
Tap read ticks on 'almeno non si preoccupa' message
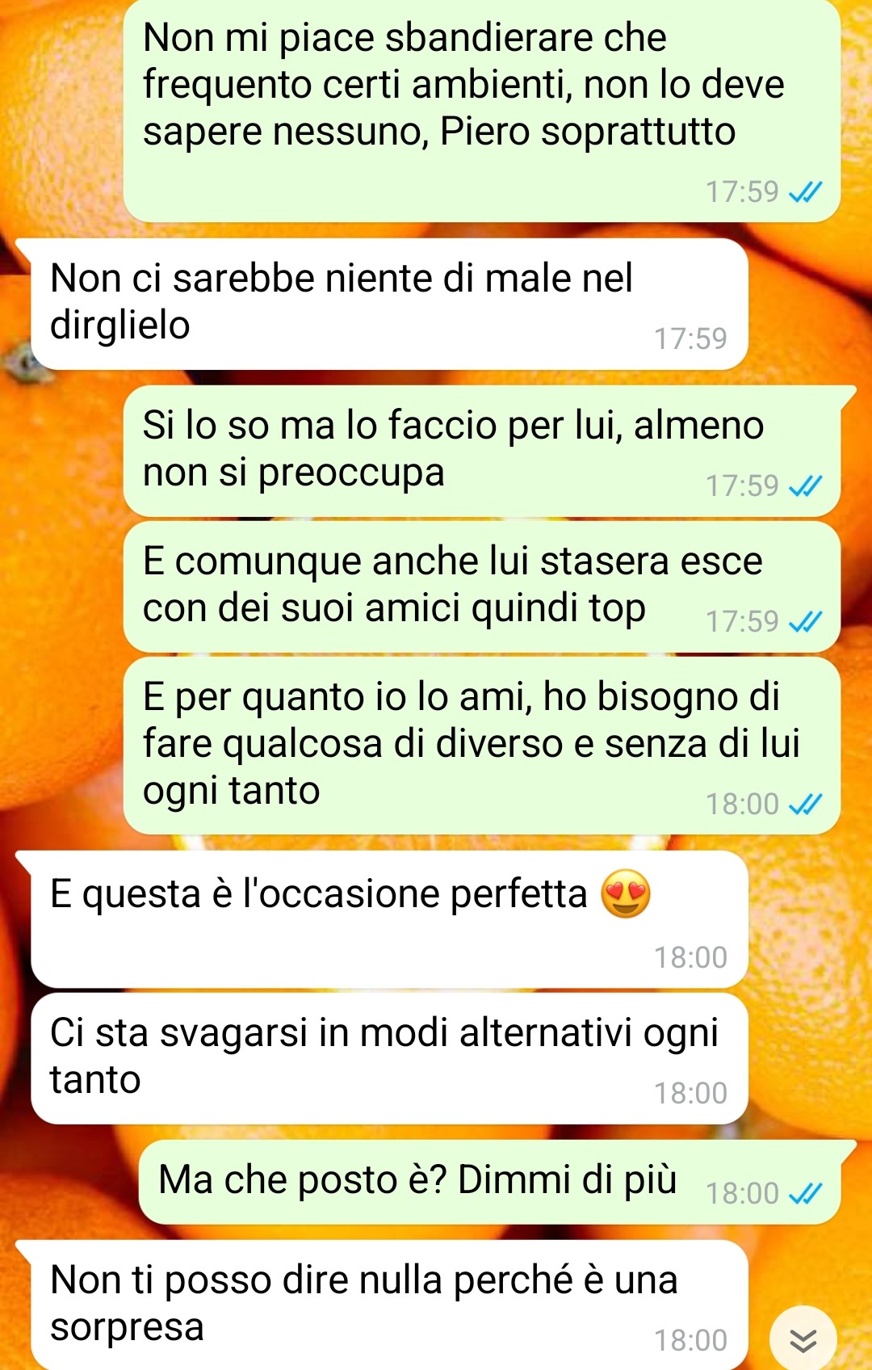(805, 485)
